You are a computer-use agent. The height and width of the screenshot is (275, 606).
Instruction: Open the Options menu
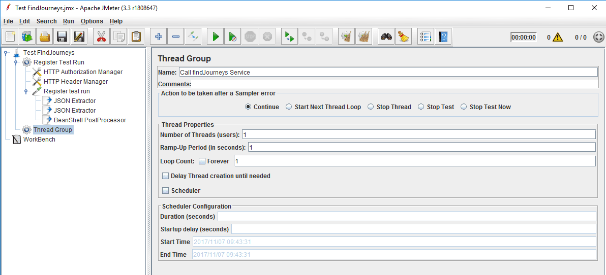(x=92, y=21)
